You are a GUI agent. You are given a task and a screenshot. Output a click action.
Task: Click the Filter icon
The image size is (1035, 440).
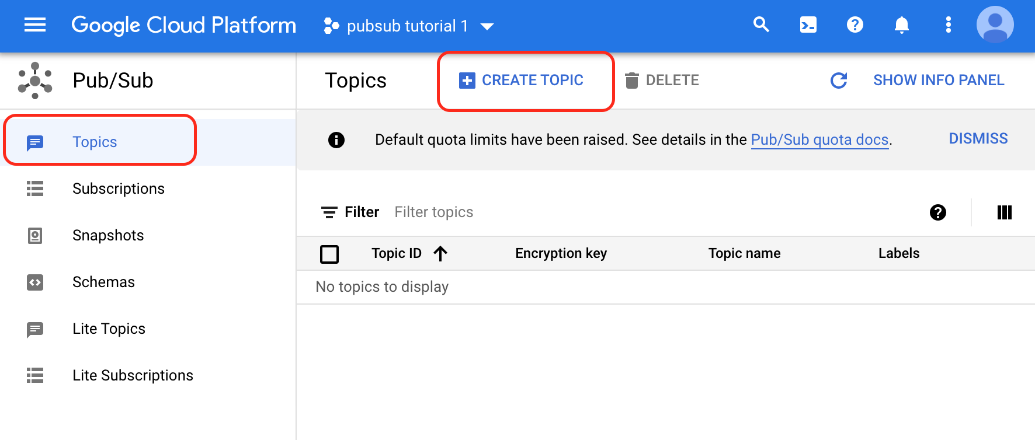(x=329, y=212)
